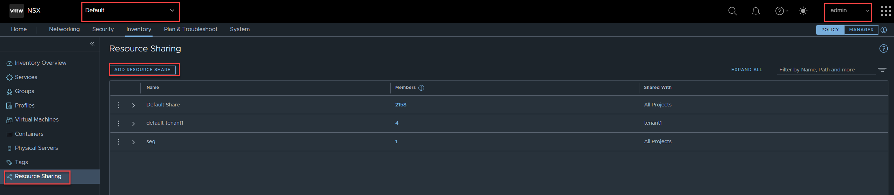This screenshot has width=894, height=195.
Task: Click the 4 members link for default-tenant1
Action: pos(397,123)
